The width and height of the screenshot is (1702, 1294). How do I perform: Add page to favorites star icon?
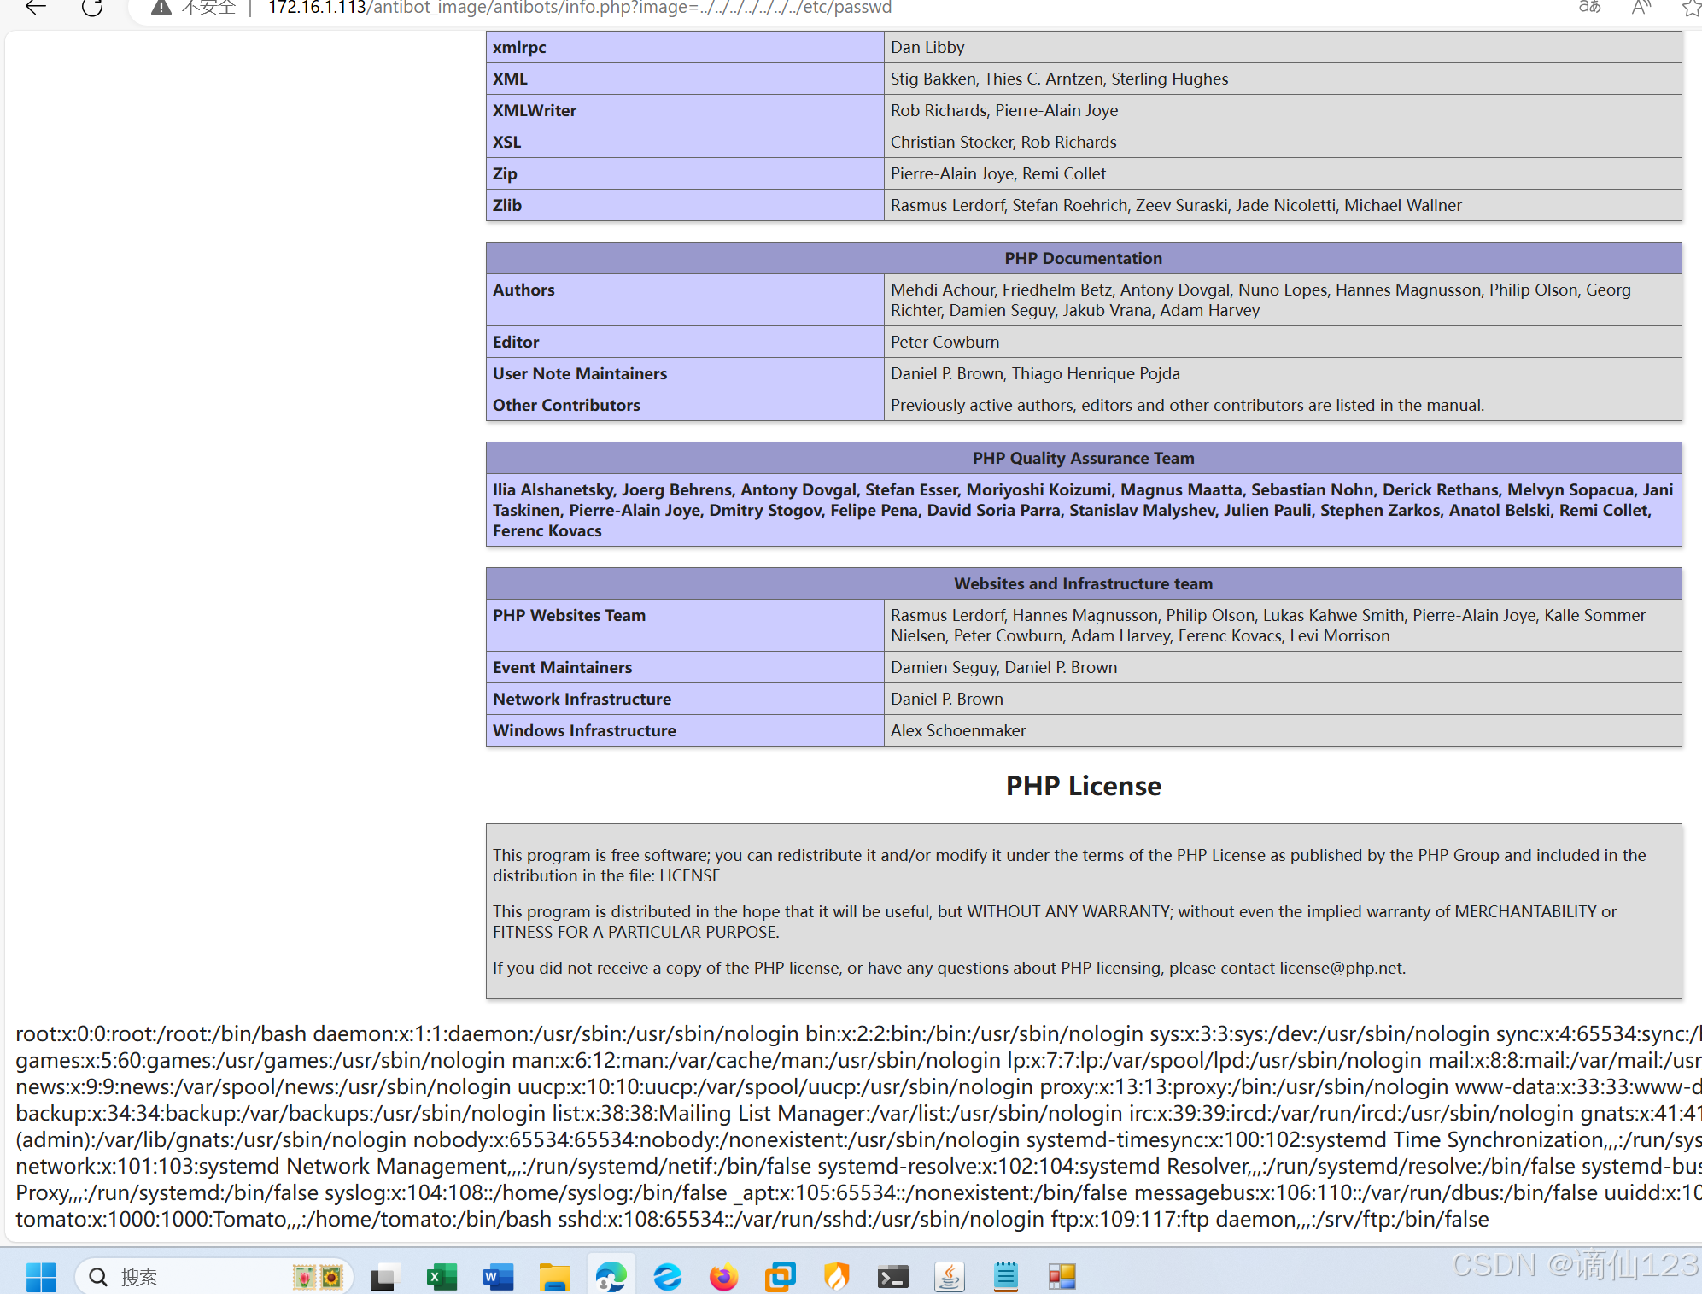1691,8
